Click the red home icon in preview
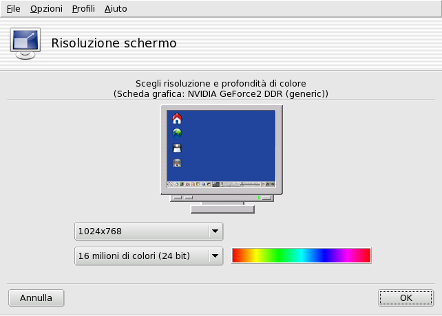This screenshot has height=316, width=442. [177, 119]
